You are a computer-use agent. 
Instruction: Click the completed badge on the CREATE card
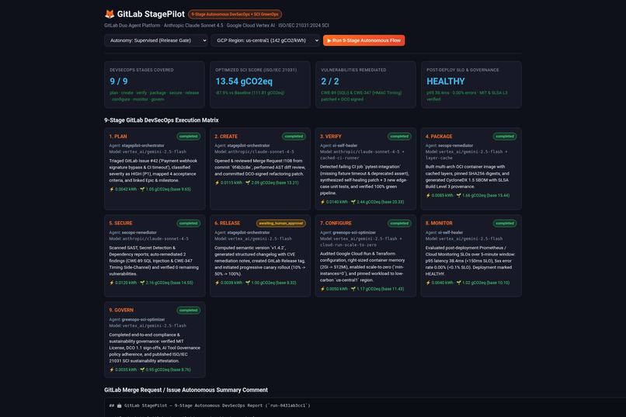294,137
